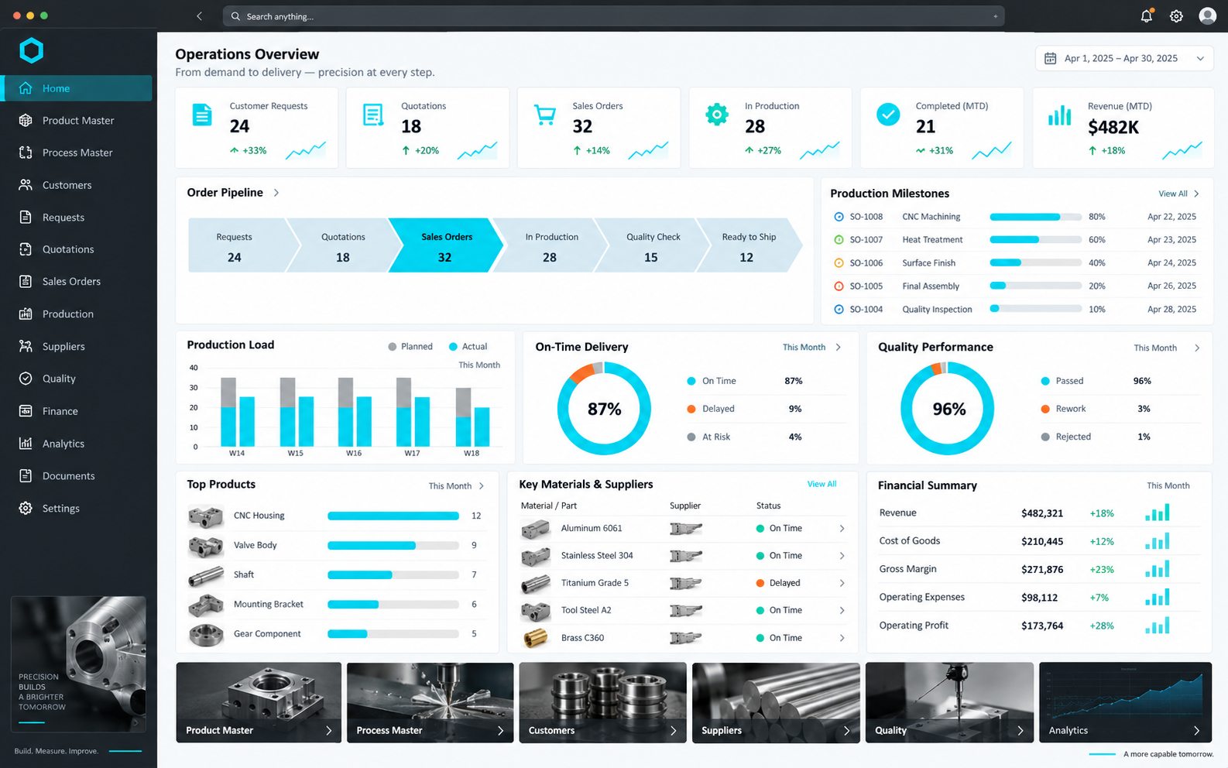
Task: Click the notifications bell icon
Action: click(1147, 16)
